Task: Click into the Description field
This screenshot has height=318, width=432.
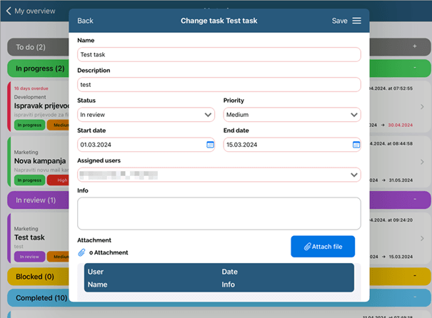Action: click(x=218, y=84)
